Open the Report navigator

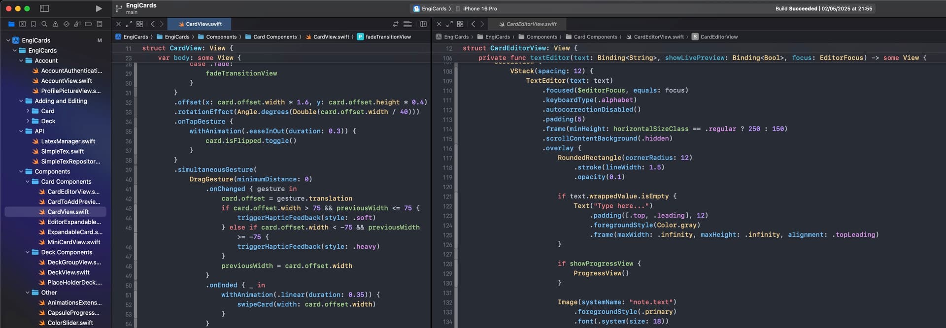click(100, 24)
